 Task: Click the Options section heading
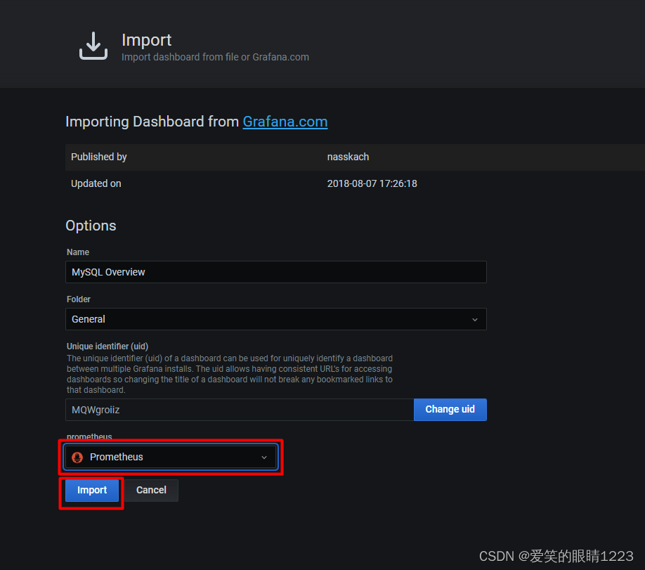91,226
